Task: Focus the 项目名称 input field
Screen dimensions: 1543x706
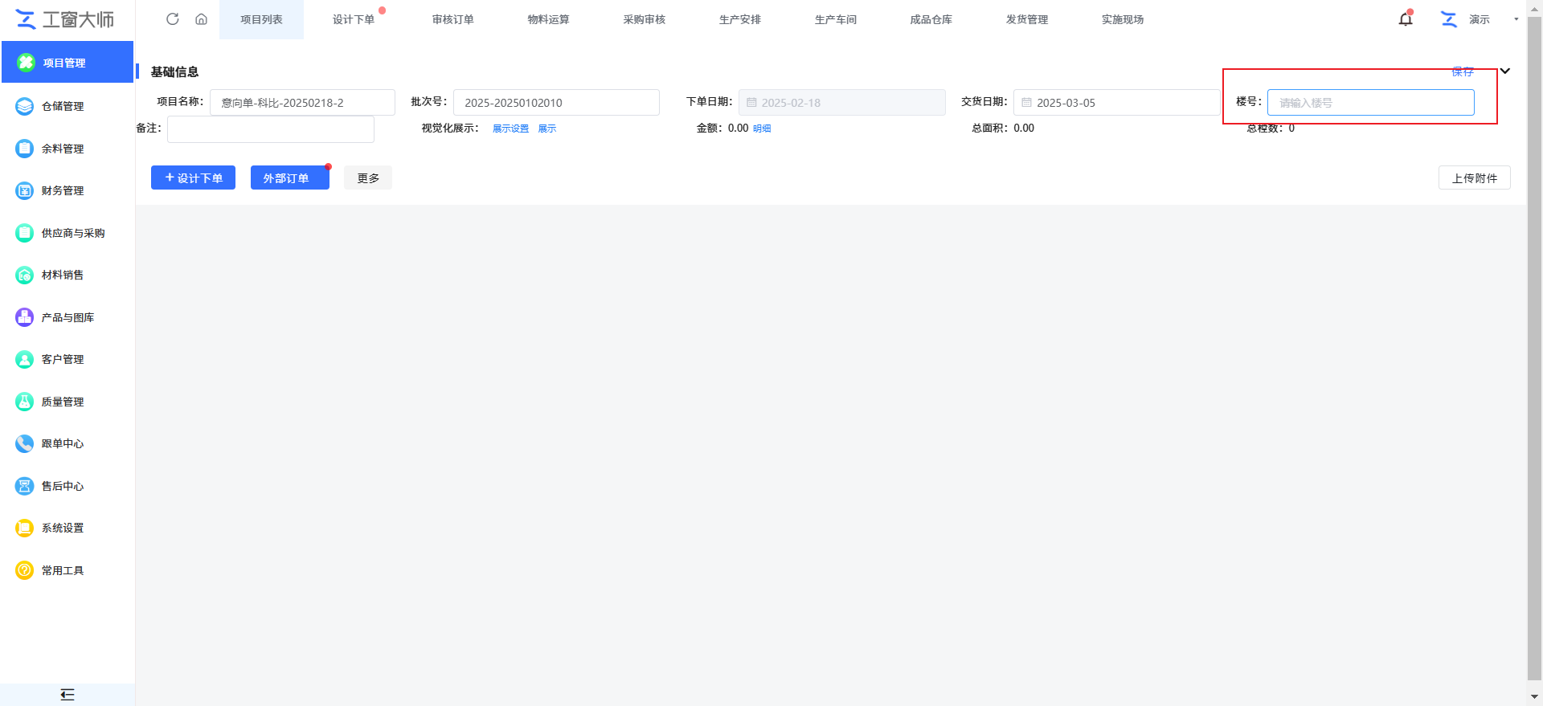Action: (x=302, y=103)
